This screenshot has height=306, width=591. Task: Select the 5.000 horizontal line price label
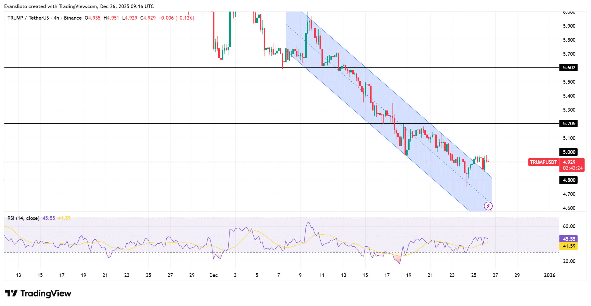pos(569,152)
